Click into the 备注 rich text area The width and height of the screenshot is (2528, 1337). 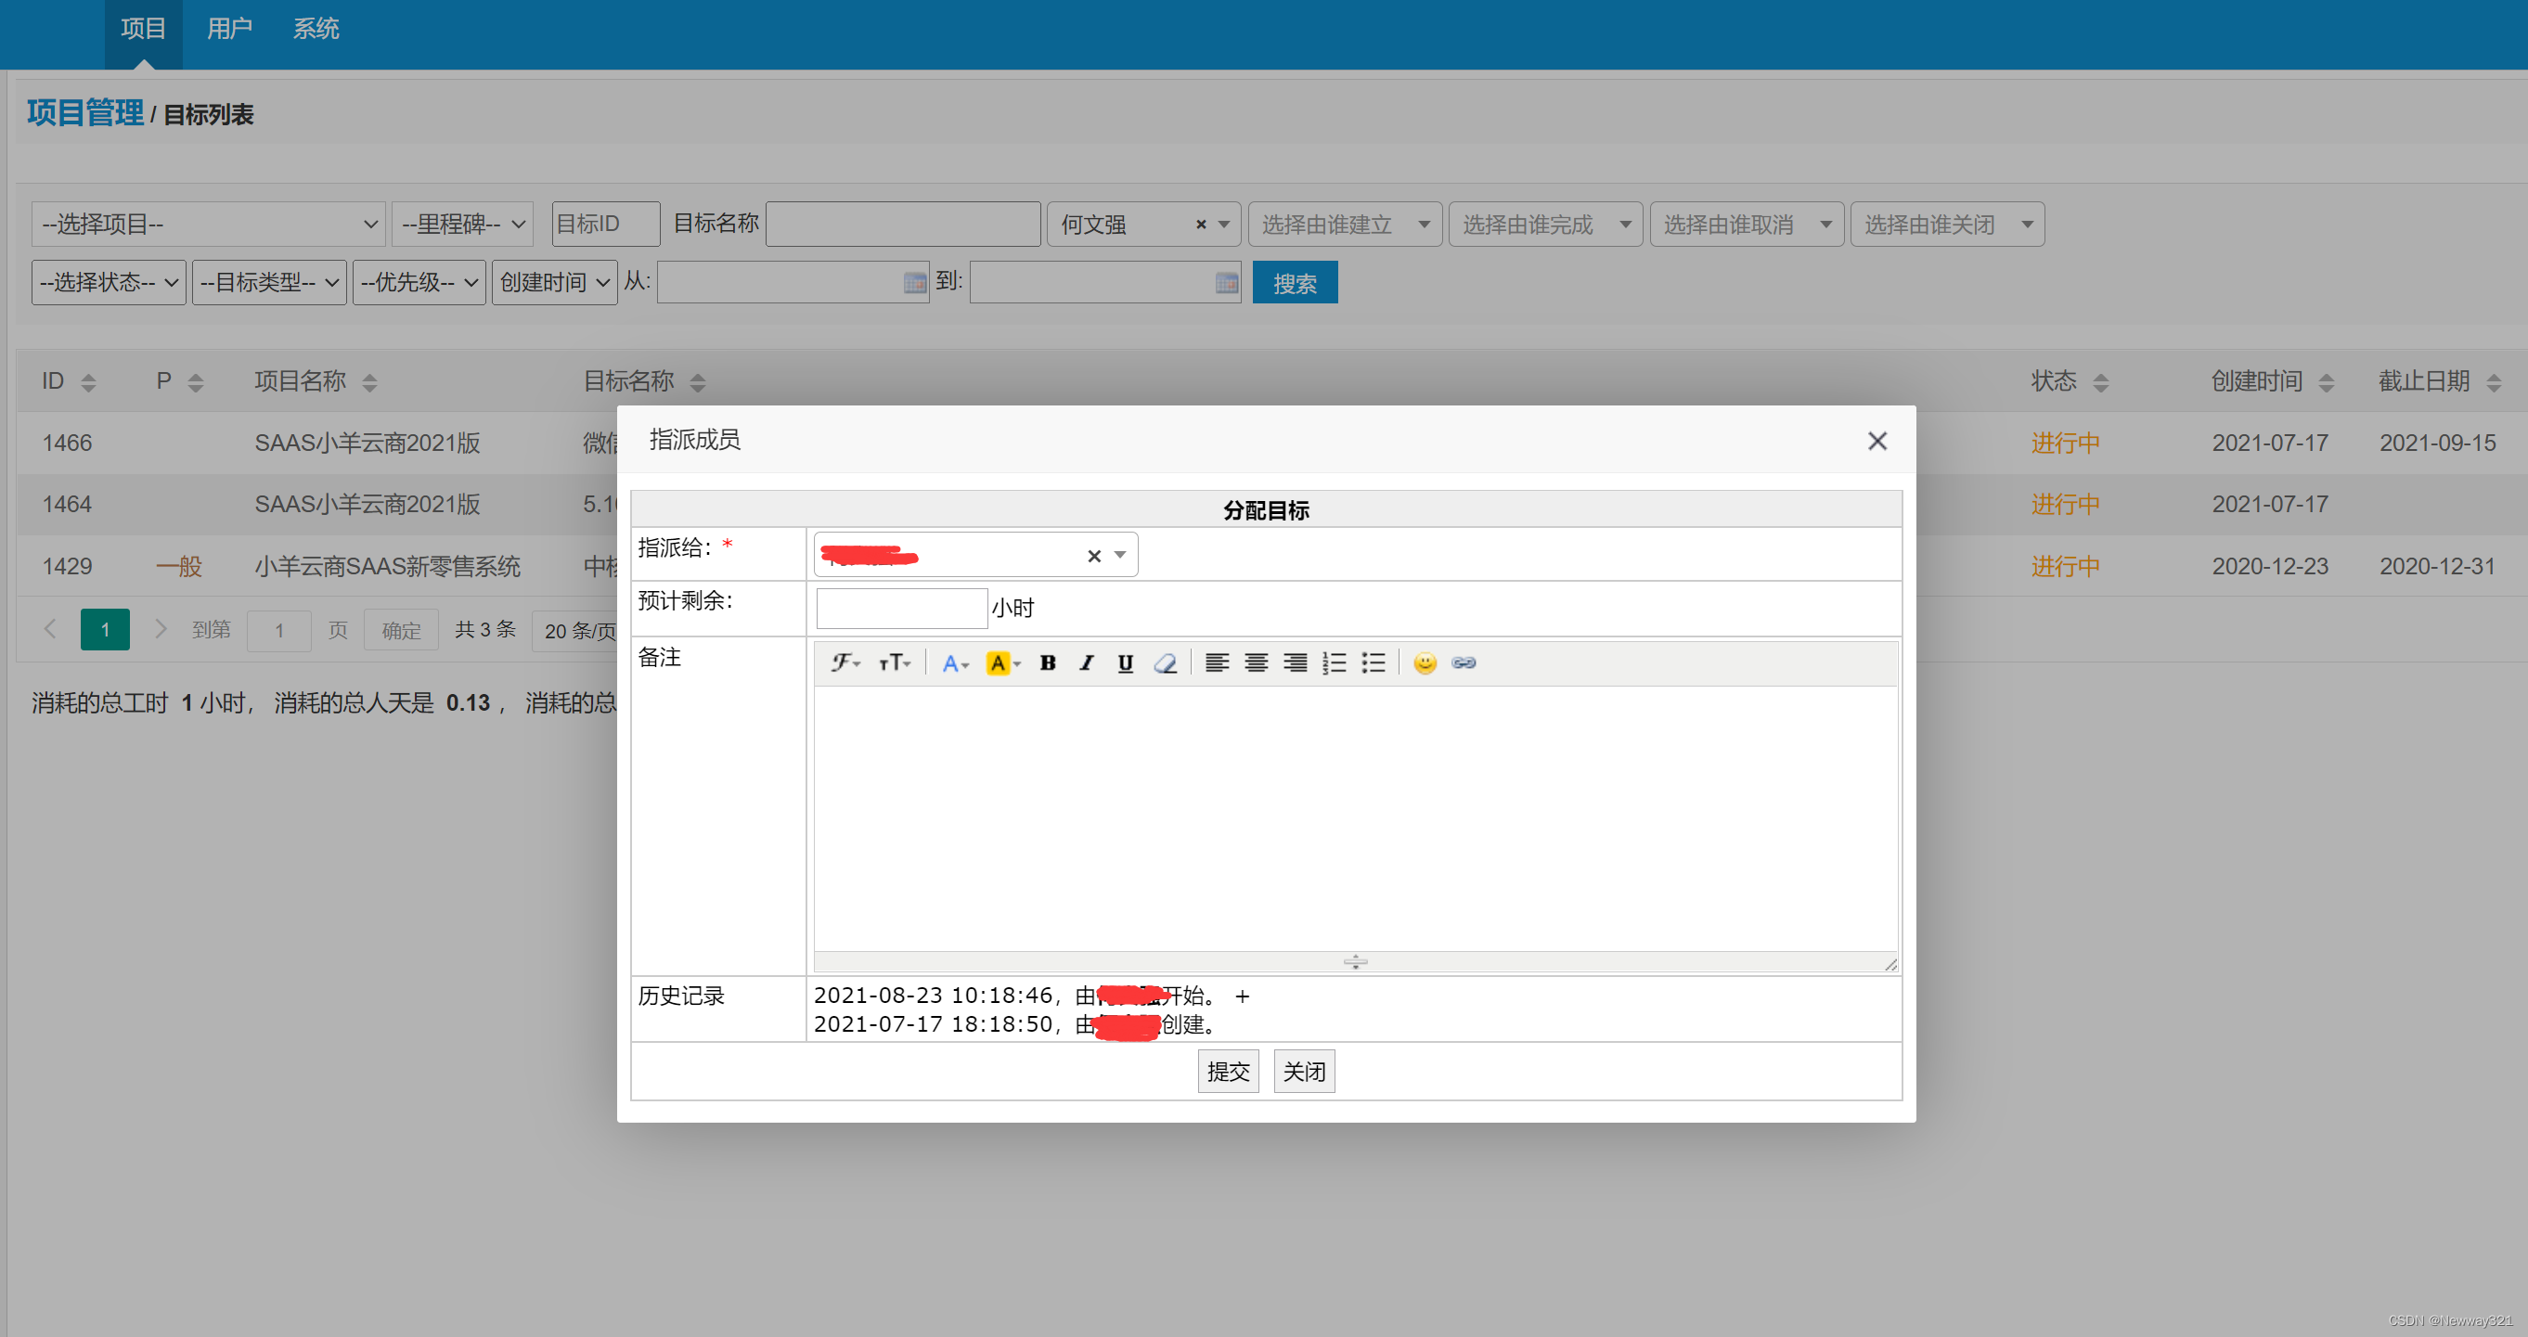click(1355, 818)
